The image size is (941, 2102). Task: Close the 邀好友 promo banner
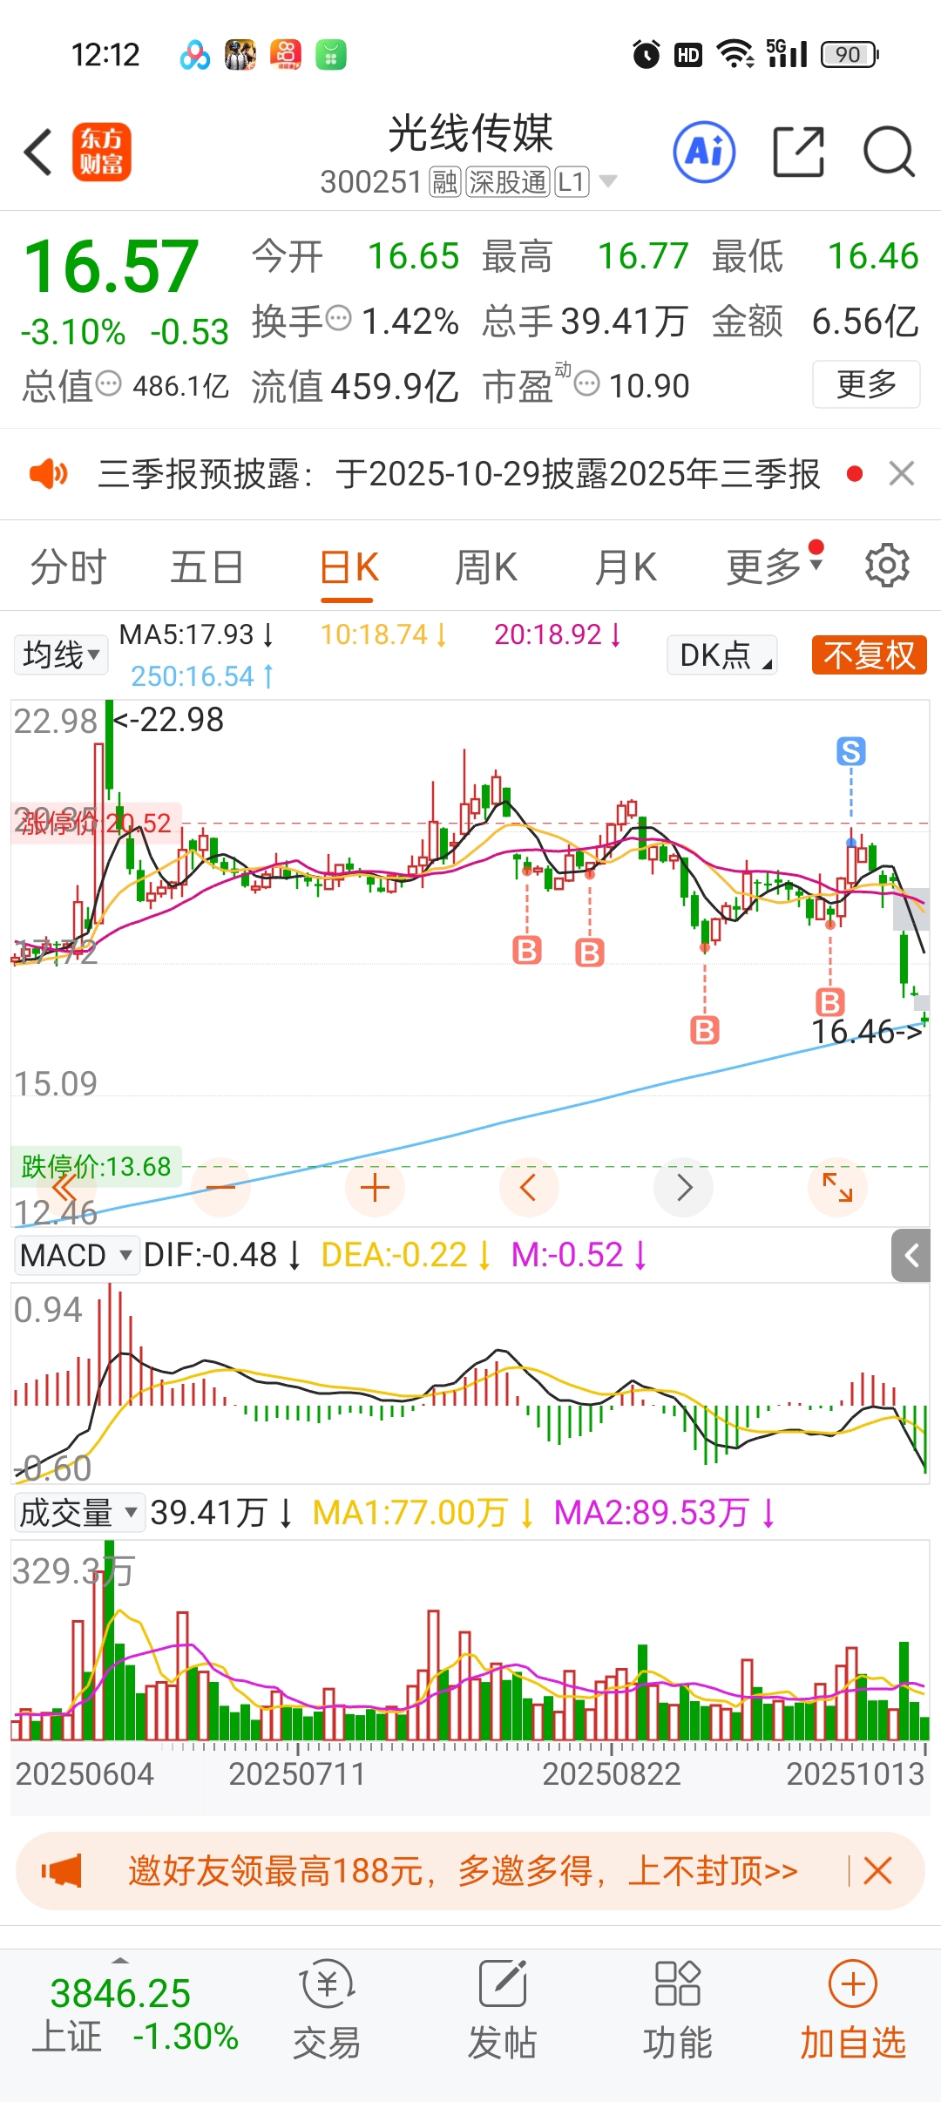click(x=877, y=1871)
